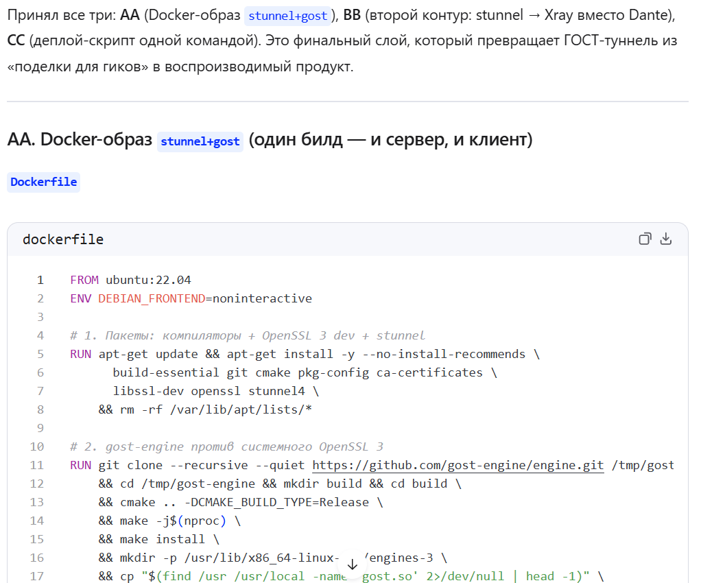Click the 'cmake .. -DCMAKE_BUILD_TYPE=Release' line

[241, 502]
